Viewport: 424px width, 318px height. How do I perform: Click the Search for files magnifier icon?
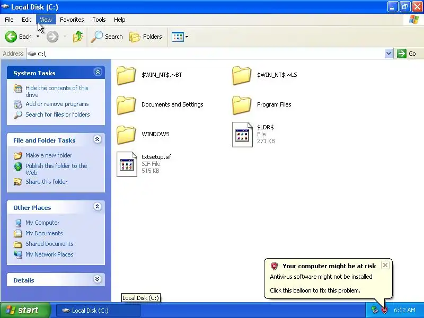(18, 114)
